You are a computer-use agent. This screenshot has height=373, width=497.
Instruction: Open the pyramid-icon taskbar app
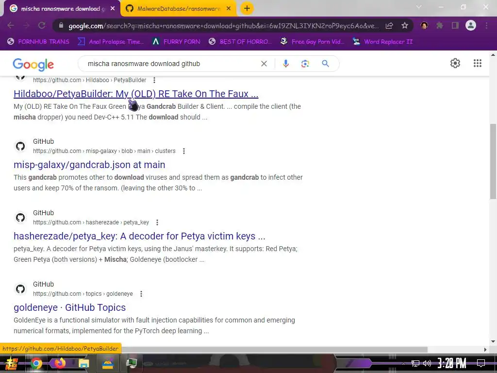[108, 363]
